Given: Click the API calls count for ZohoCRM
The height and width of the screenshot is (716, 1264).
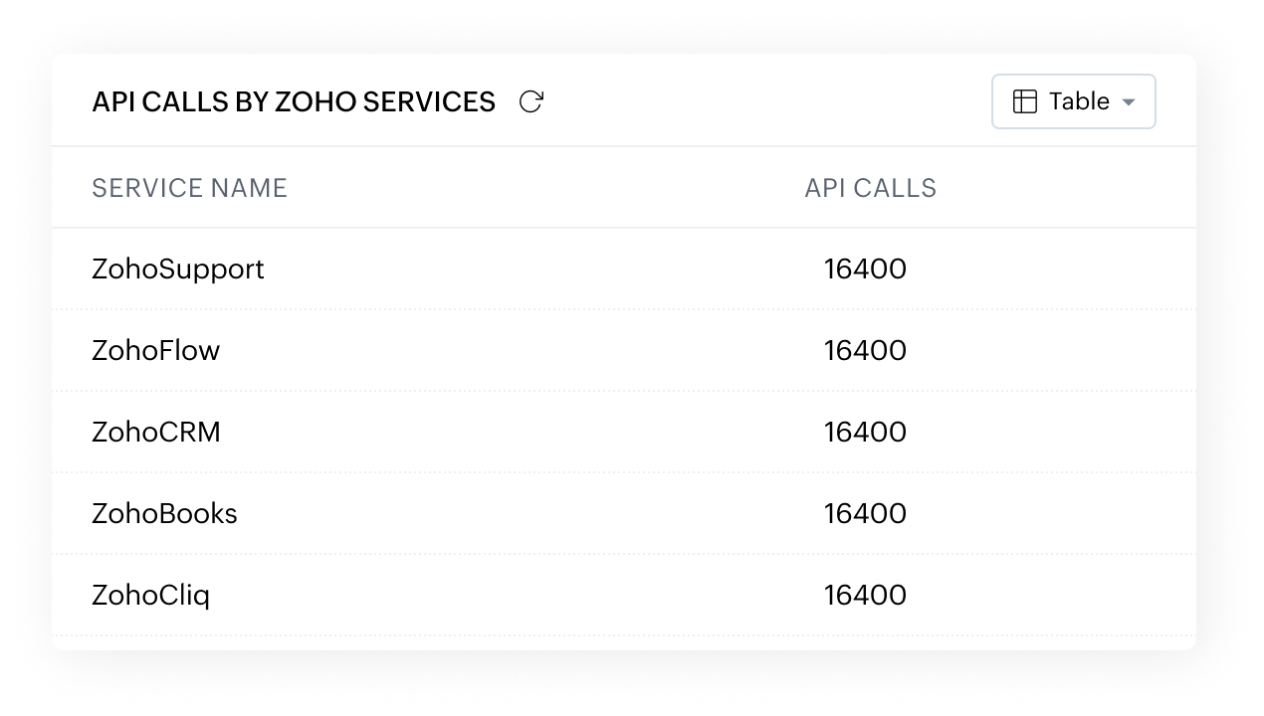Looking at the screenshot, I should click(x=865, y=432).
